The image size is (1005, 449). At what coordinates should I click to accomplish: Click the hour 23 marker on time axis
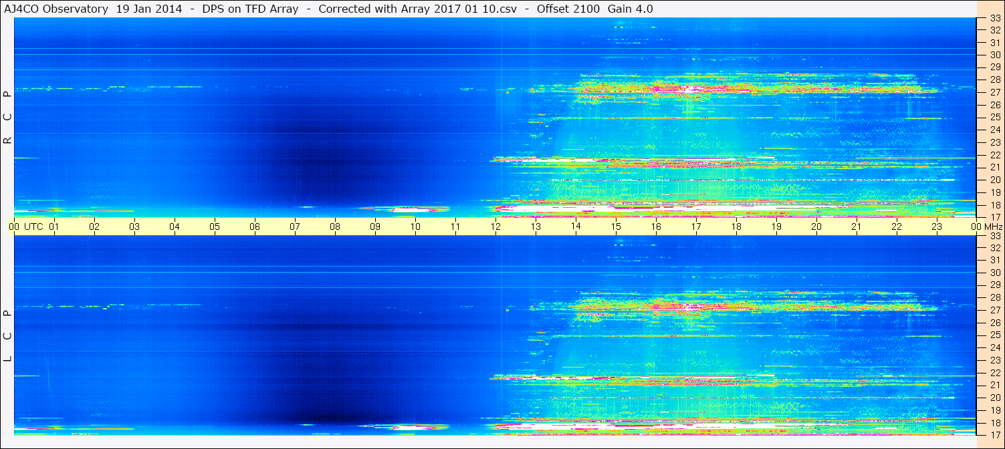tap(937, 227)
